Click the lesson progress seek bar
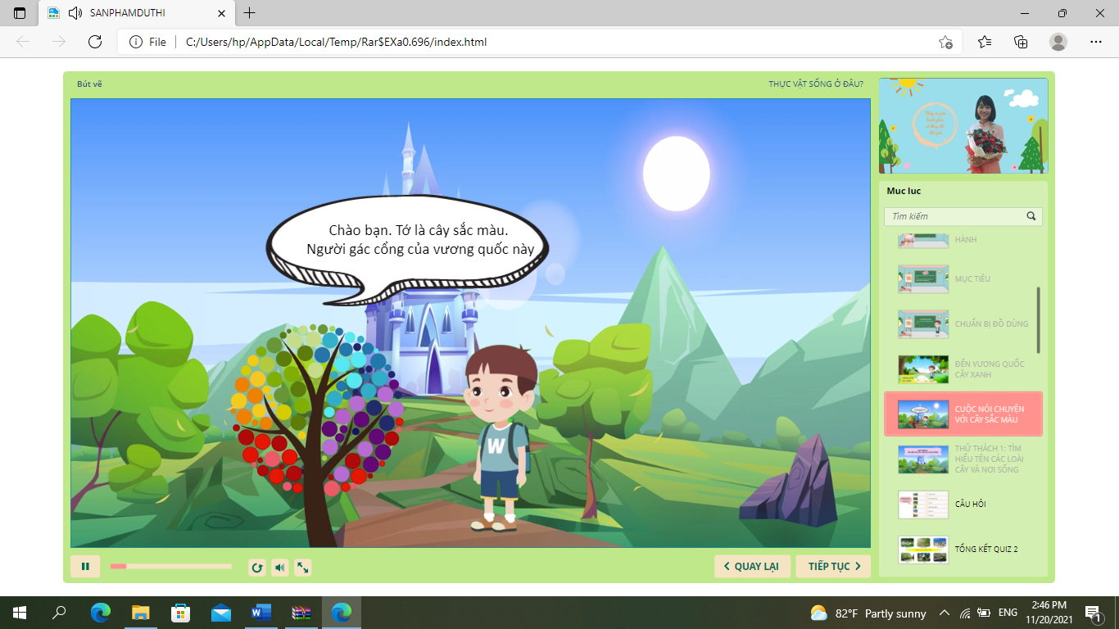This screenshot has width=1119, height=629. 171,567
